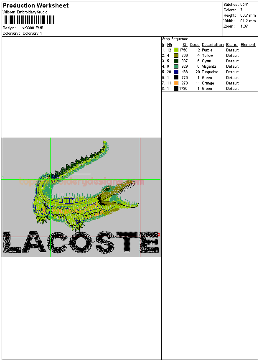The width and height of the screenshot is (259, 360).
Task: Click the Colorway 1 value
Action: click(32, 33)
